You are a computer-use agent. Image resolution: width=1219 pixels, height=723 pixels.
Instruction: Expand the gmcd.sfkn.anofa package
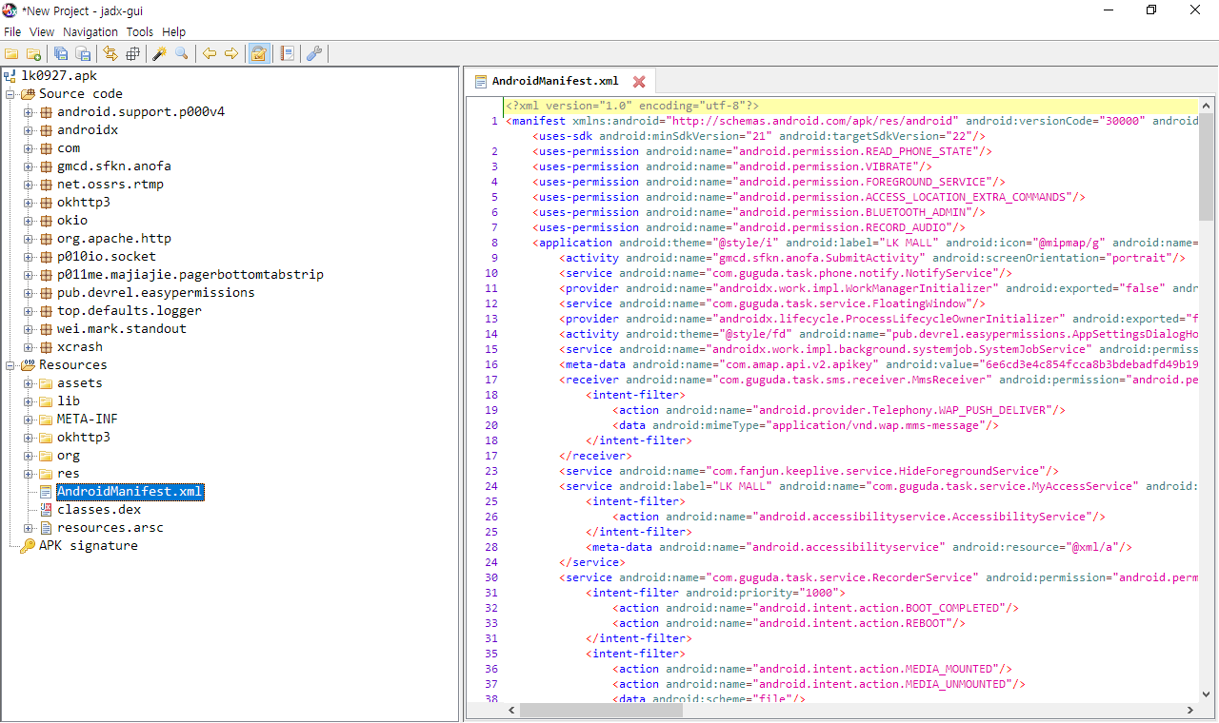[29, 166]
